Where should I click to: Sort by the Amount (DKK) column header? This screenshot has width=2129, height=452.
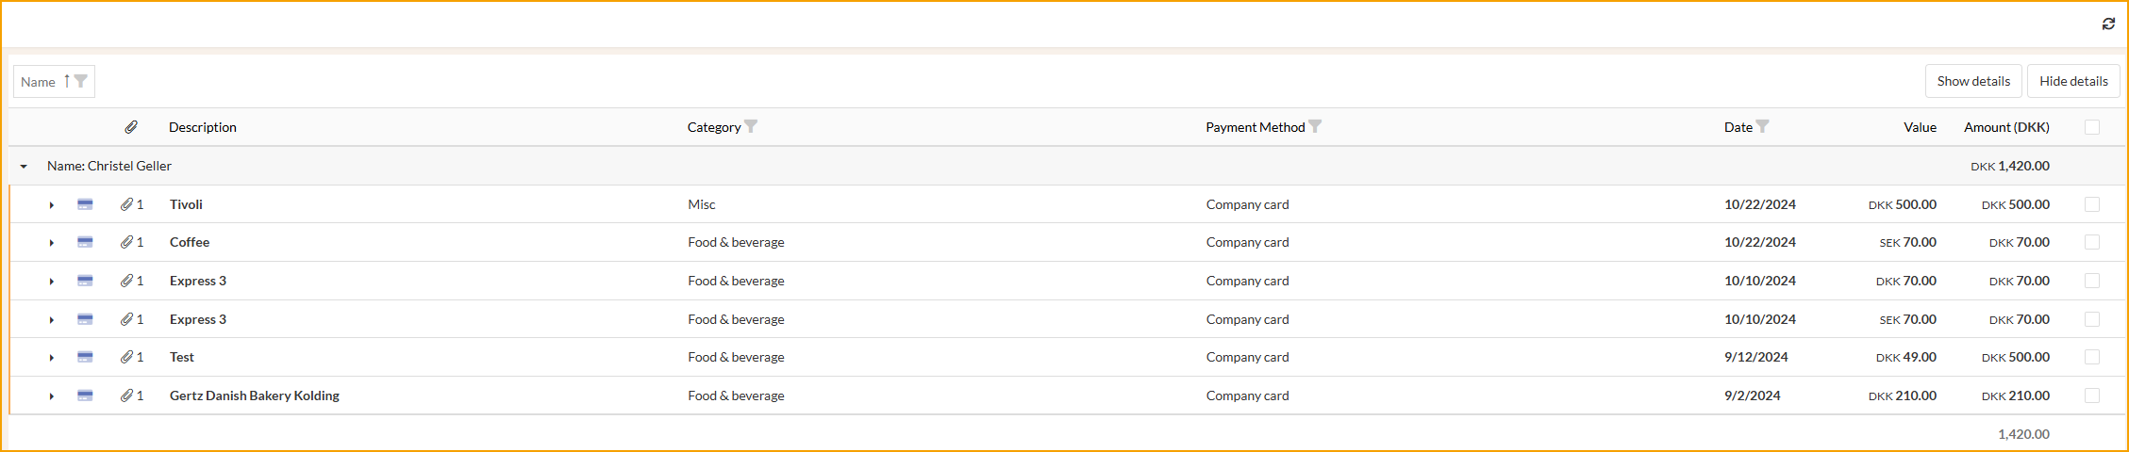pyautogui.click(x=2006, y=127)
